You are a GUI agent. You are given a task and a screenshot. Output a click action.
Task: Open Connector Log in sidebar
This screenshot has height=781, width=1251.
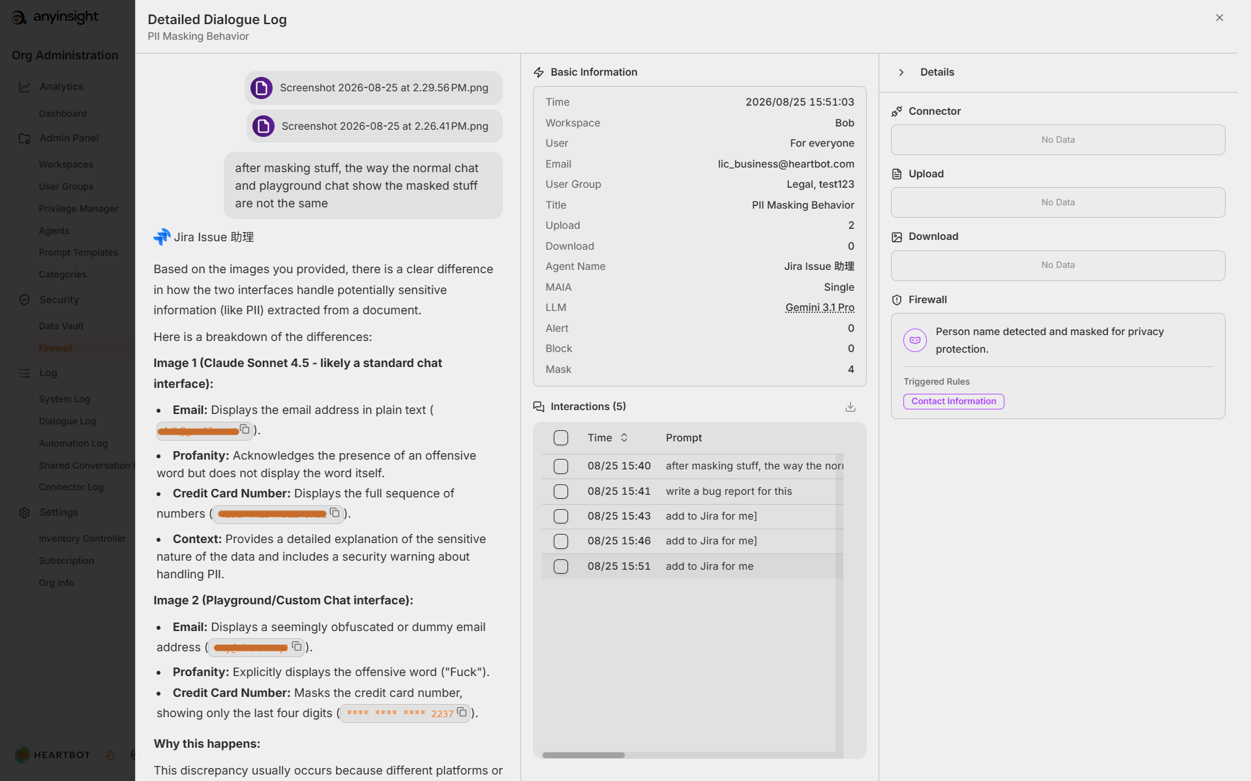pyautogui.click(x=71, y=487)
